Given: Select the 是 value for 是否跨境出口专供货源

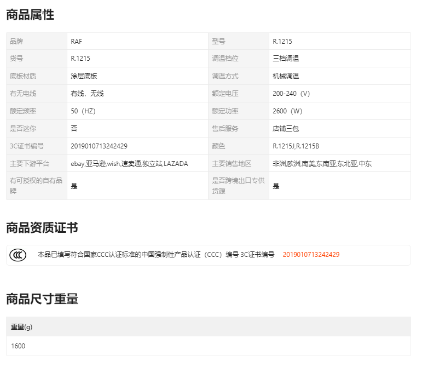Looking at the screenshot, I should (x=276, y=186).
